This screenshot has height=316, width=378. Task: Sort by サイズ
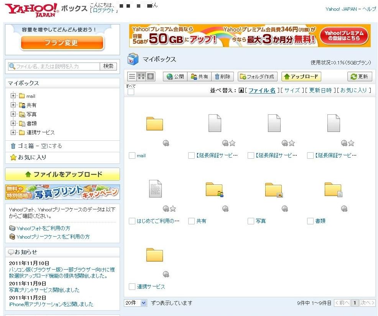point(292,91)
